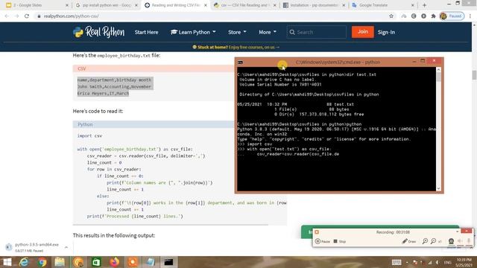Open the Chrome extensions puzzle icon
Viewport: 477px width, 268px height.
434,16
